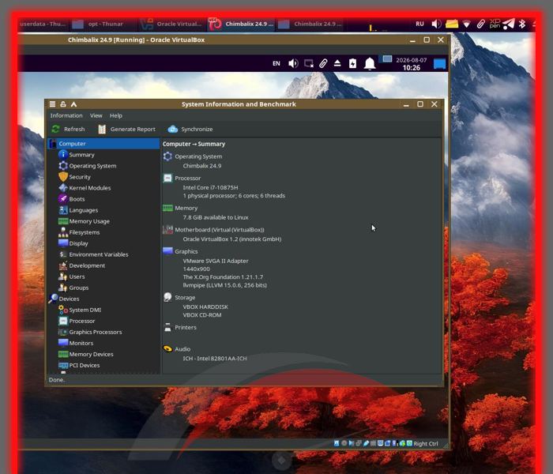The height and width of the screenshot is (474, 553).
Task: Click the guest clock showing 10:26
Action: tap(412, 64)
